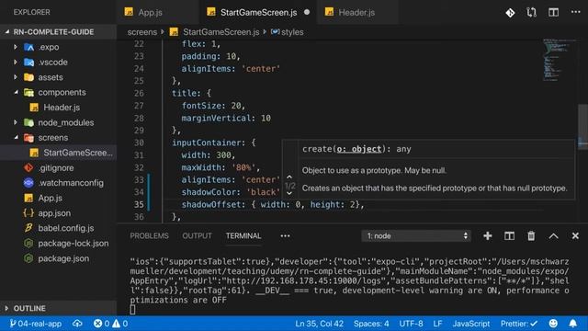Click the terminal input cursor area
588x331 pixels.
(132, 310)
